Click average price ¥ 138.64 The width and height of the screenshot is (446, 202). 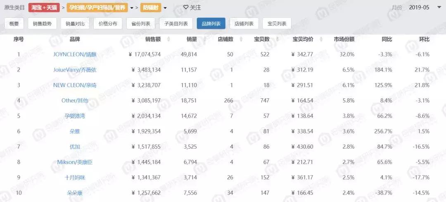pyautogui.click(x=302, y=116)
